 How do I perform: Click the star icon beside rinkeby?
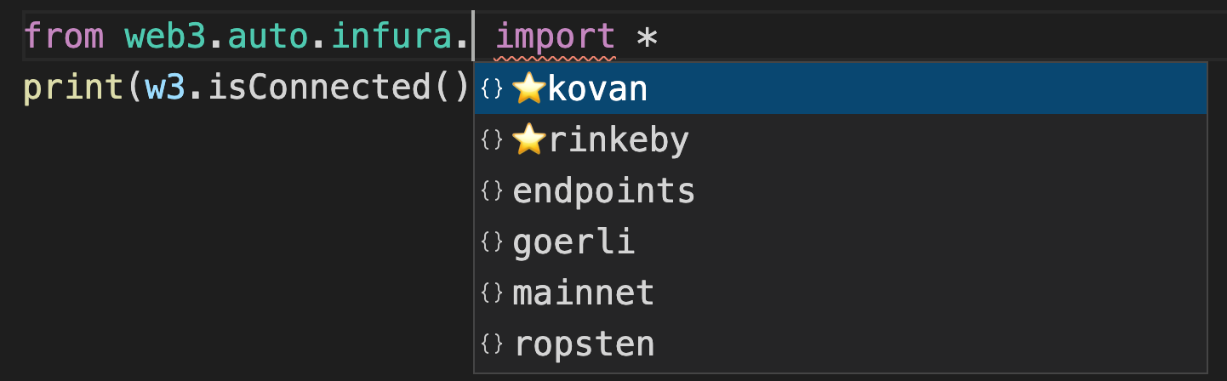(528, 139)
